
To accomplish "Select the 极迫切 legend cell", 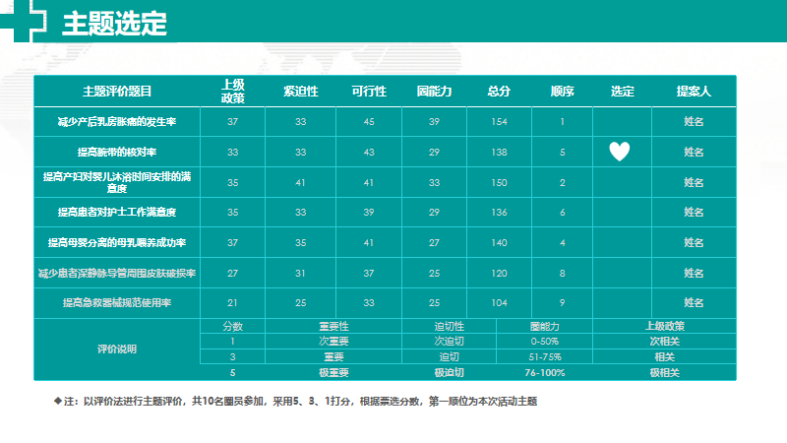I will 450,373.
